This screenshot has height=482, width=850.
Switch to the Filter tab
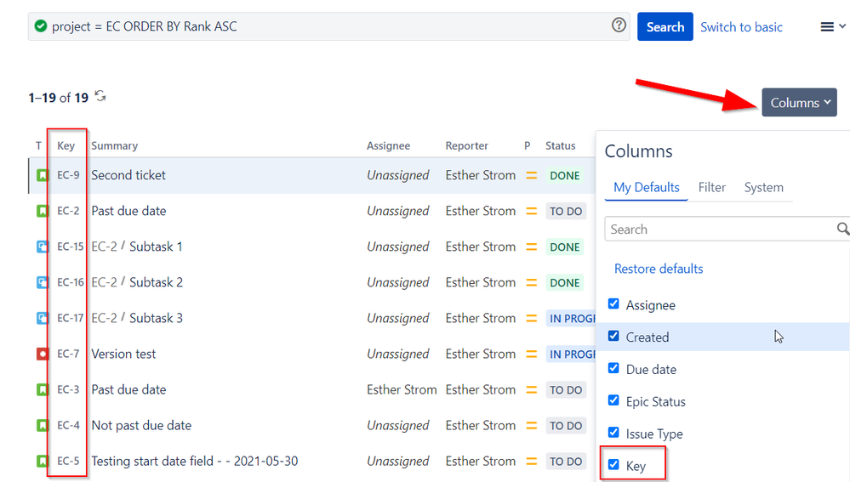pyautogui.click(x=712, y=187)
